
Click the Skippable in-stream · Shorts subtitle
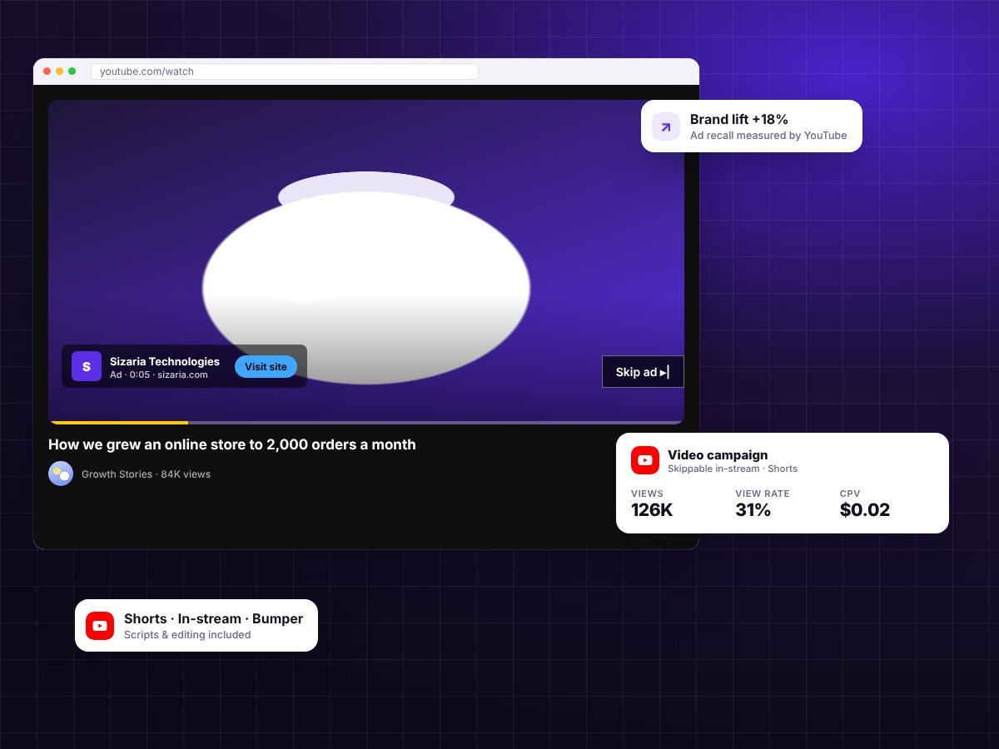[733, 469]
